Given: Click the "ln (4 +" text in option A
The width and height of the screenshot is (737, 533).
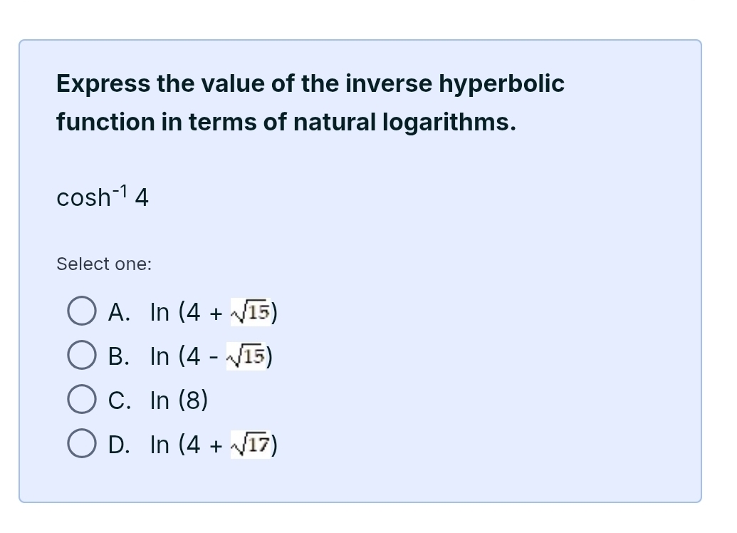Looking at the screenshot, I should pyautogui.click(x=187, y=312).
